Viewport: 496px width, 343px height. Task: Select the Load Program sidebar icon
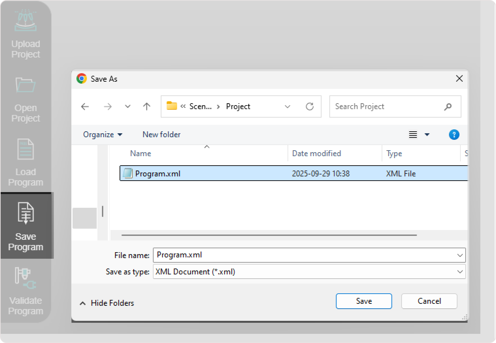[25, 149]
